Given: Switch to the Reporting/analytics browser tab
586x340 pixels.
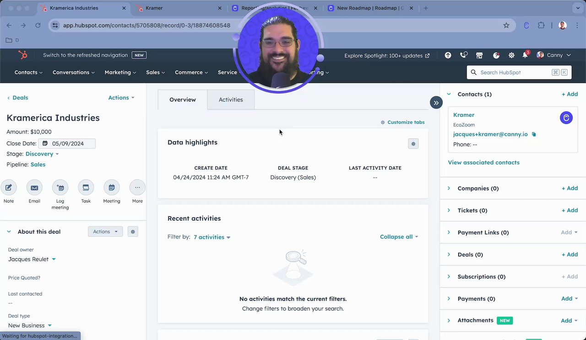Looking at the screenshot, I should pyautogui.click(x=274, y=8).
